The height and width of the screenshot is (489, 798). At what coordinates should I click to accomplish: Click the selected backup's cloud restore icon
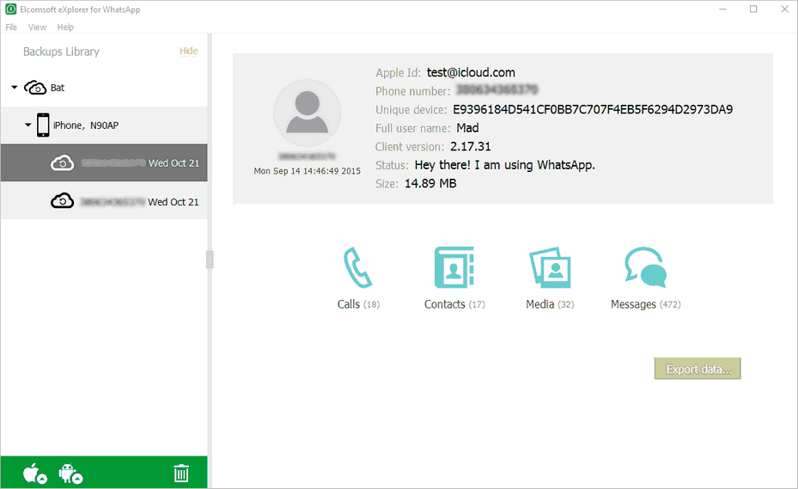point(62,163)
